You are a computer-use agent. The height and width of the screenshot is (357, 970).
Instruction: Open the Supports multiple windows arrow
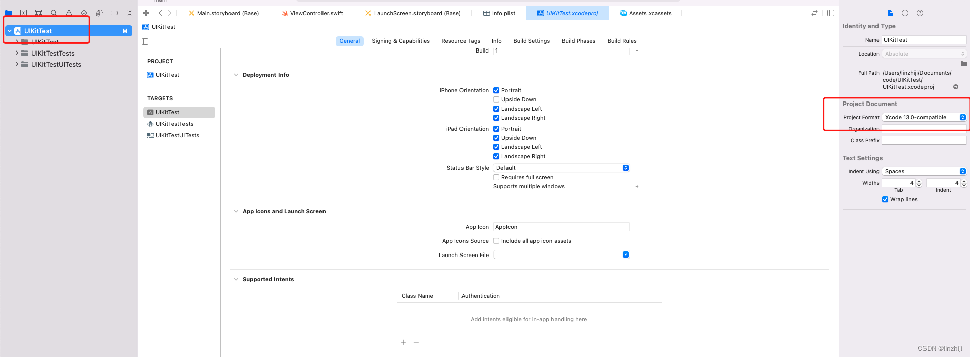point(637,186)
